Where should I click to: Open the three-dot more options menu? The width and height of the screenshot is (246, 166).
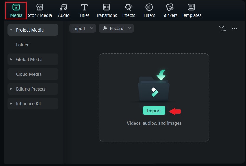tap(234, 29)
